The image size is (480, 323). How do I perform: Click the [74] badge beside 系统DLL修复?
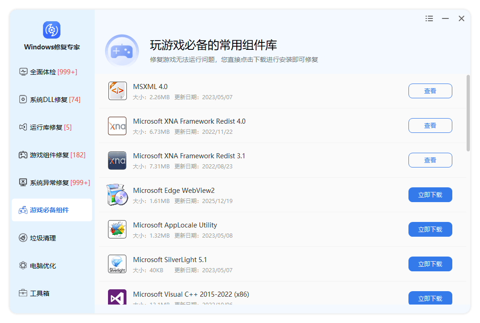pos(75,100)
